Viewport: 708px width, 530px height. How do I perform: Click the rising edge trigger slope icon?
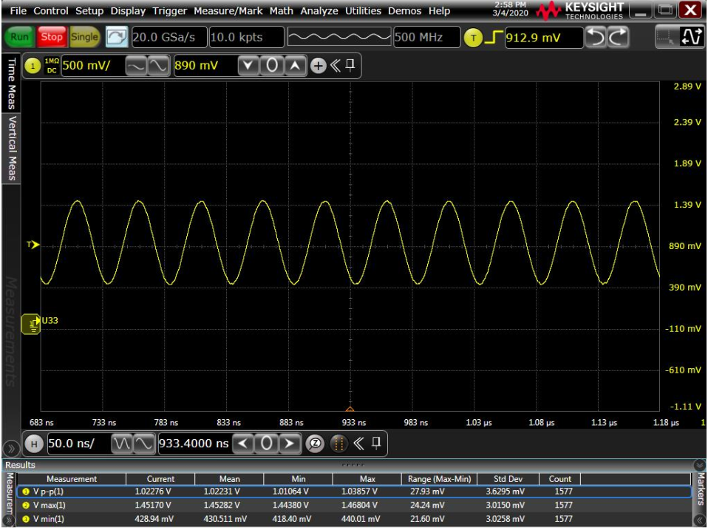pos(493,38)
